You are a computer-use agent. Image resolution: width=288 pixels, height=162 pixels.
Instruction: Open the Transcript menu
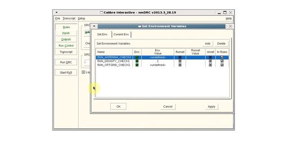pos(69,18)
